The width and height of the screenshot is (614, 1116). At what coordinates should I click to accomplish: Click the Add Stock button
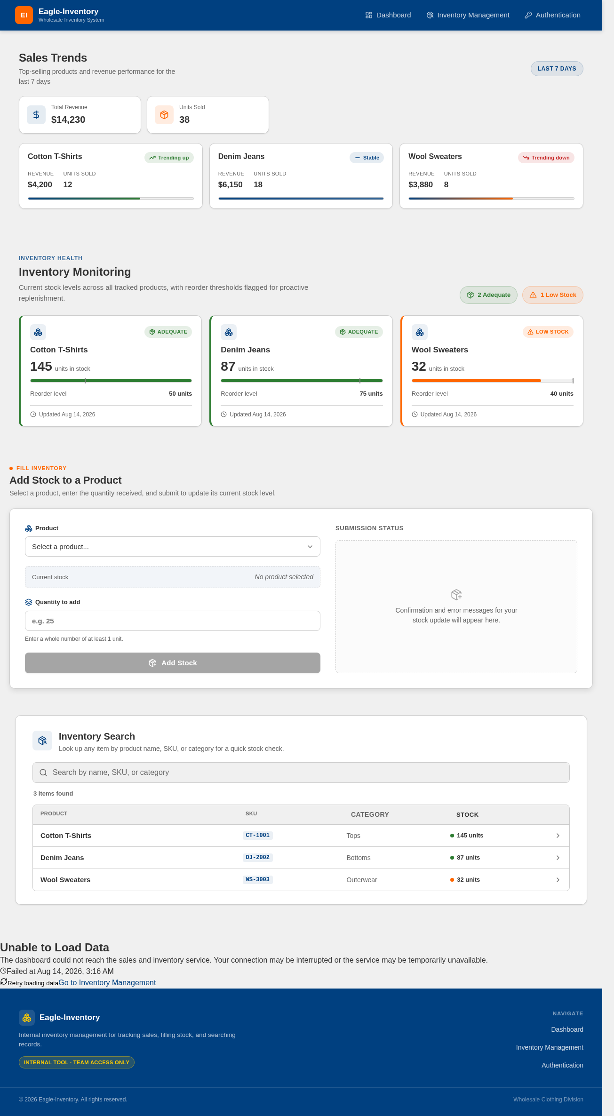pyautogui.click(x=173, y=663)
